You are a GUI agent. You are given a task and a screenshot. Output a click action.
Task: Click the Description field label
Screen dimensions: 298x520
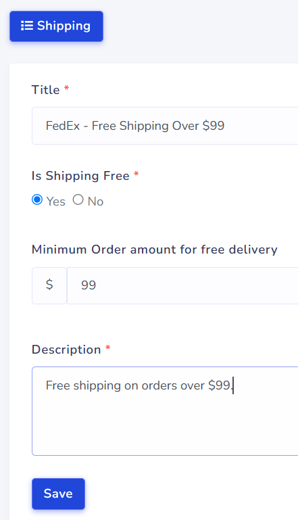pos(66,350)
